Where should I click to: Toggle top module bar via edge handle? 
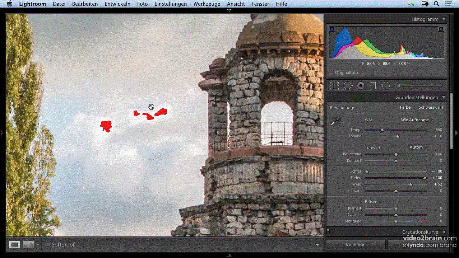pyautogui.click(x=229, y=10)
